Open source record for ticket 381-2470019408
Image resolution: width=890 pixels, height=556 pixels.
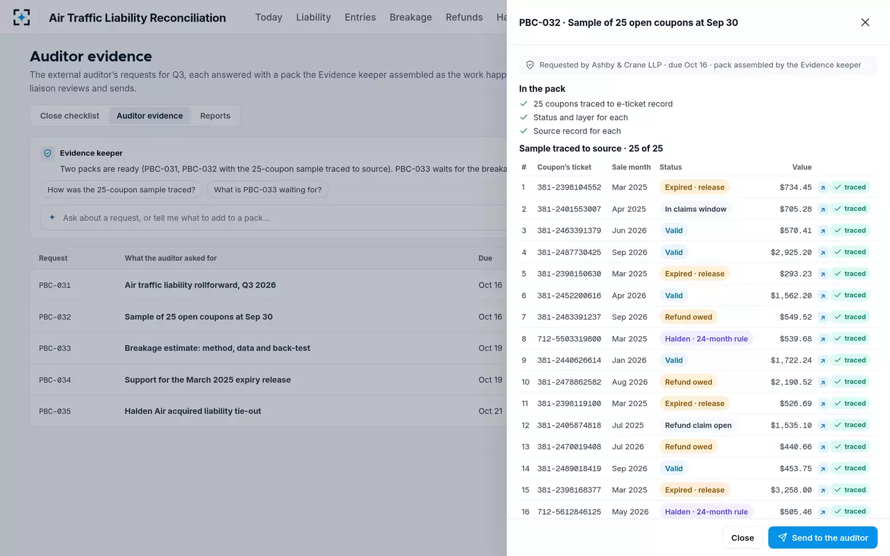click(823, 447)
